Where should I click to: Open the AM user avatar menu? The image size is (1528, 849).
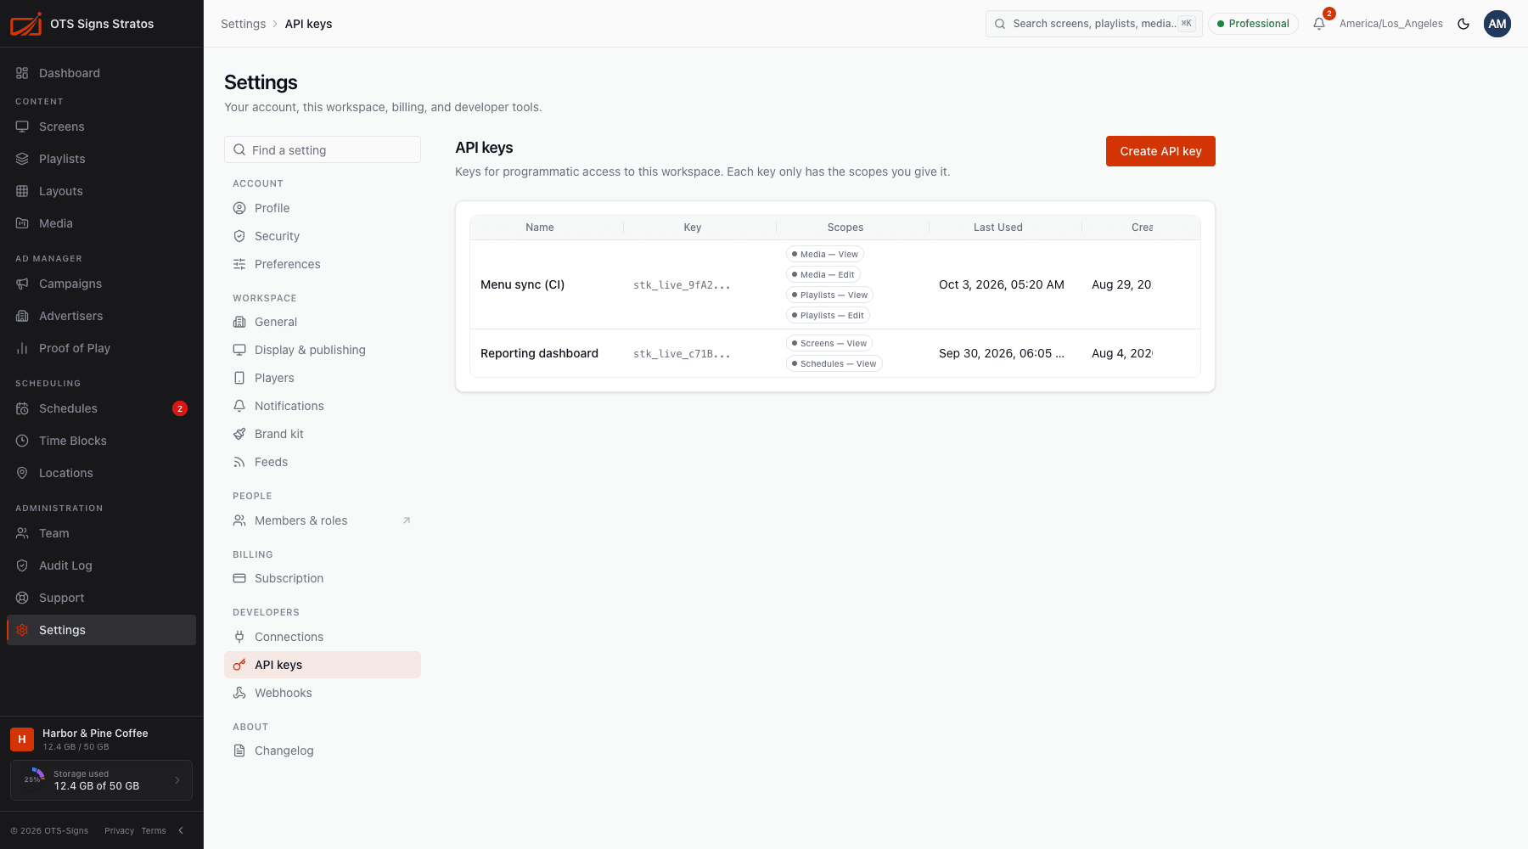coord(1497,24)
